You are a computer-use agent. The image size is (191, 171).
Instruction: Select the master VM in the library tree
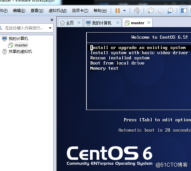point(21,45)
